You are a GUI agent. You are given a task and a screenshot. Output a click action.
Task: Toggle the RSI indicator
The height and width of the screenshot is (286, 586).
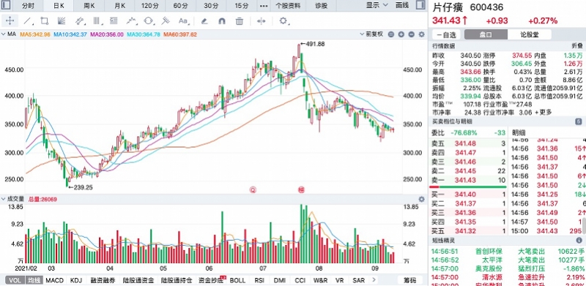(x=259, y=280)
